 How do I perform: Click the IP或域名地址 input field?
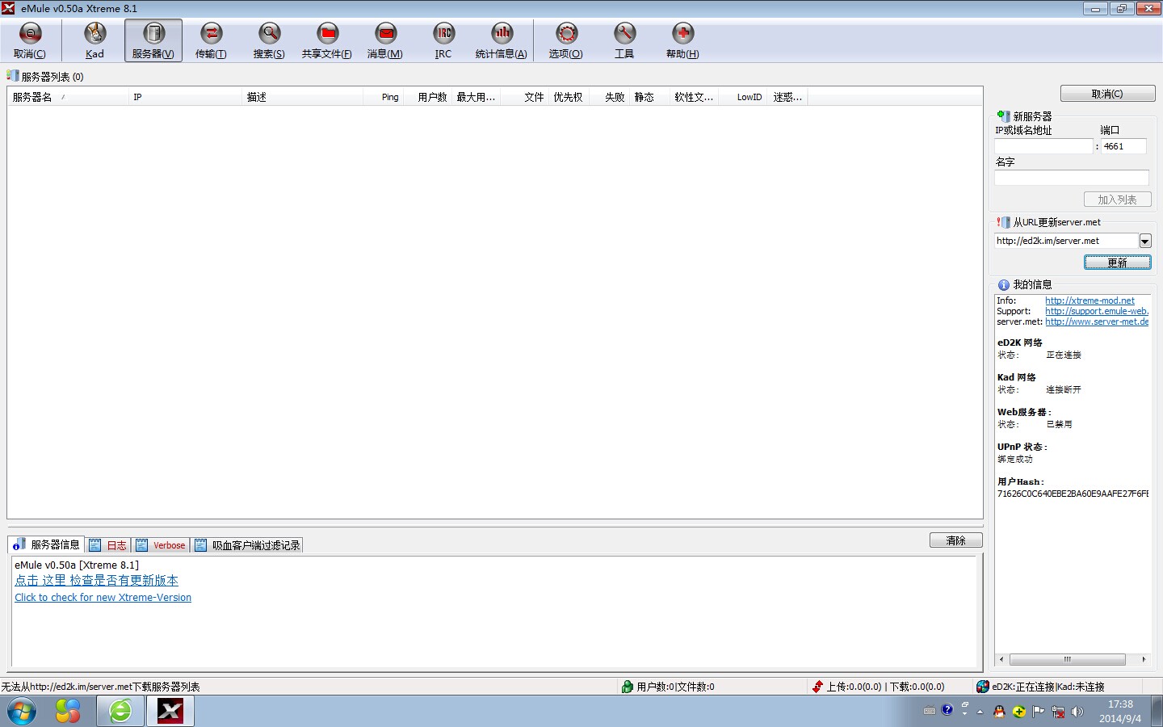1043,146
